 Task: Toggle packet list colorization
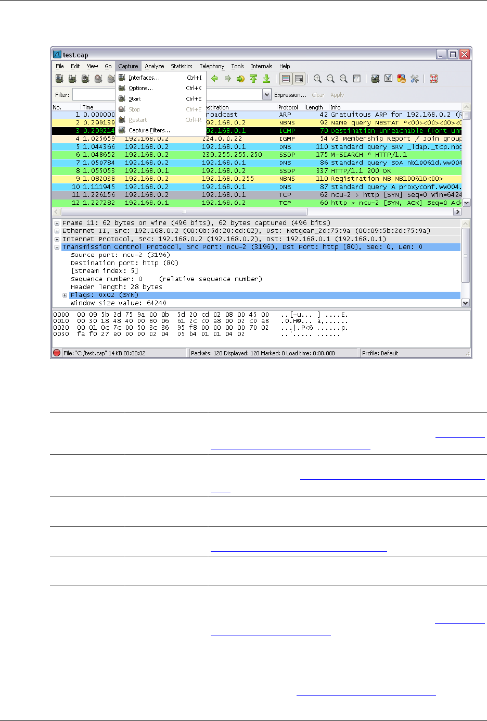pyautogui.click(x=286, y=79)
